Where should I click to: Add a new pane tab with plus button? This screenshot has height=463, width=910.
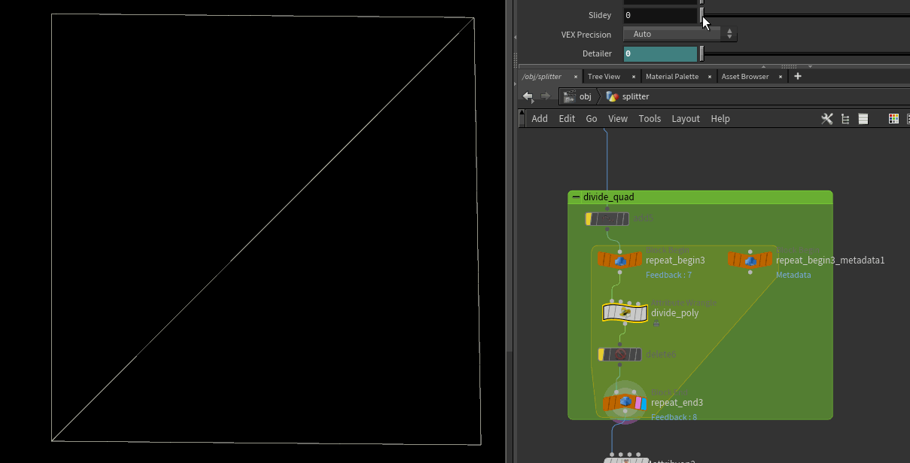tap(798, 76)
